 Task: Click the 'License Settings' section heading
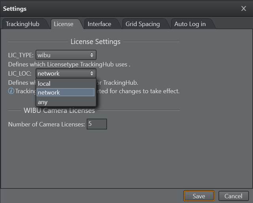pyautogui.click(x=95, y=42)
